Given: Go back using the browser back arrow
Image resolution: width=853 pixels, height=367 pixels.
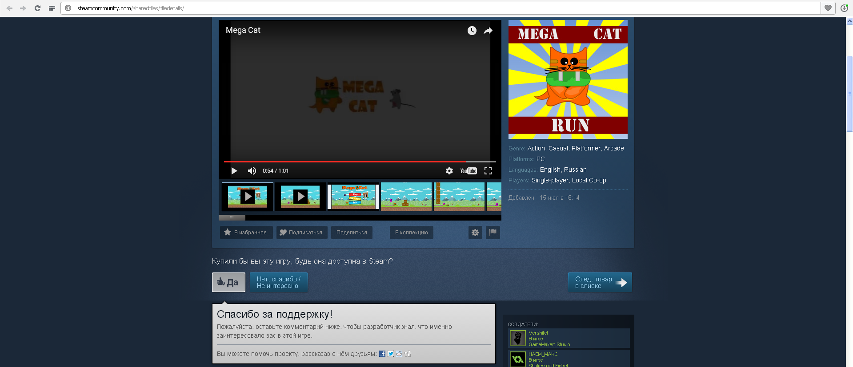Looking at the screenshot, I should 9,8.
